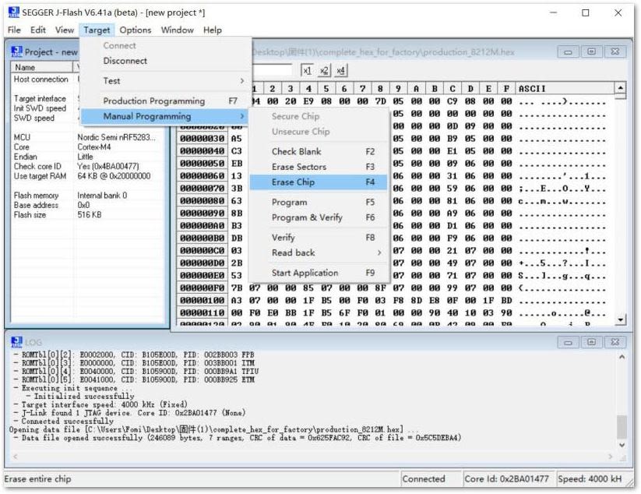Select the Verify F8 entry
641x494 pixels.
click(x=319, y=237)
